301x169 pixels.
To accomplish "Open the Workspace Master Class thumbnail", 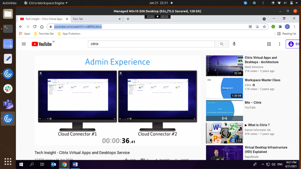I will [x=224, y=88].
